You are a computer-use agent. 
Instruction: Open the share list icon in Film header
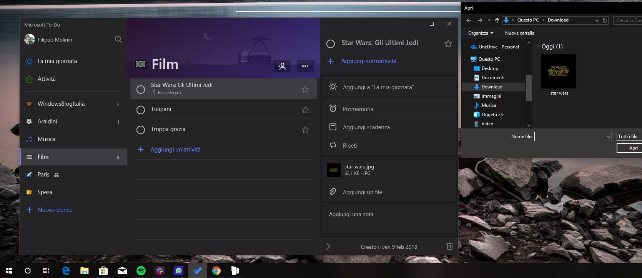[x=282, y=66]
